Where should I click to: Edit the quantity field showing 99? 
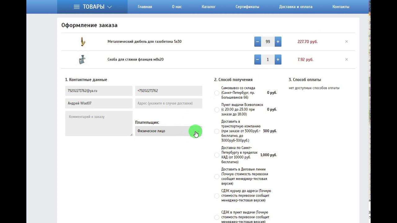pyautogui.click(x=268, y=42)
